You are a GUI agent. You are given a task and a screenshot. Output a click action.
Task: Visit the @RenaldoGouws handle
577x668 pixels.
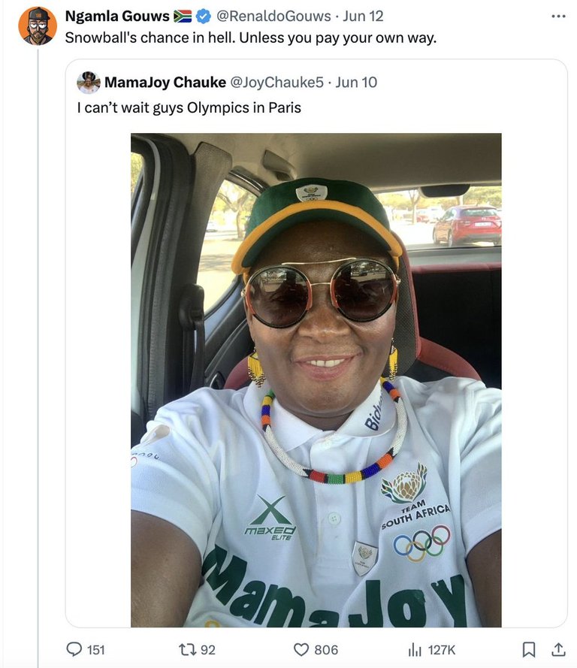273,17
